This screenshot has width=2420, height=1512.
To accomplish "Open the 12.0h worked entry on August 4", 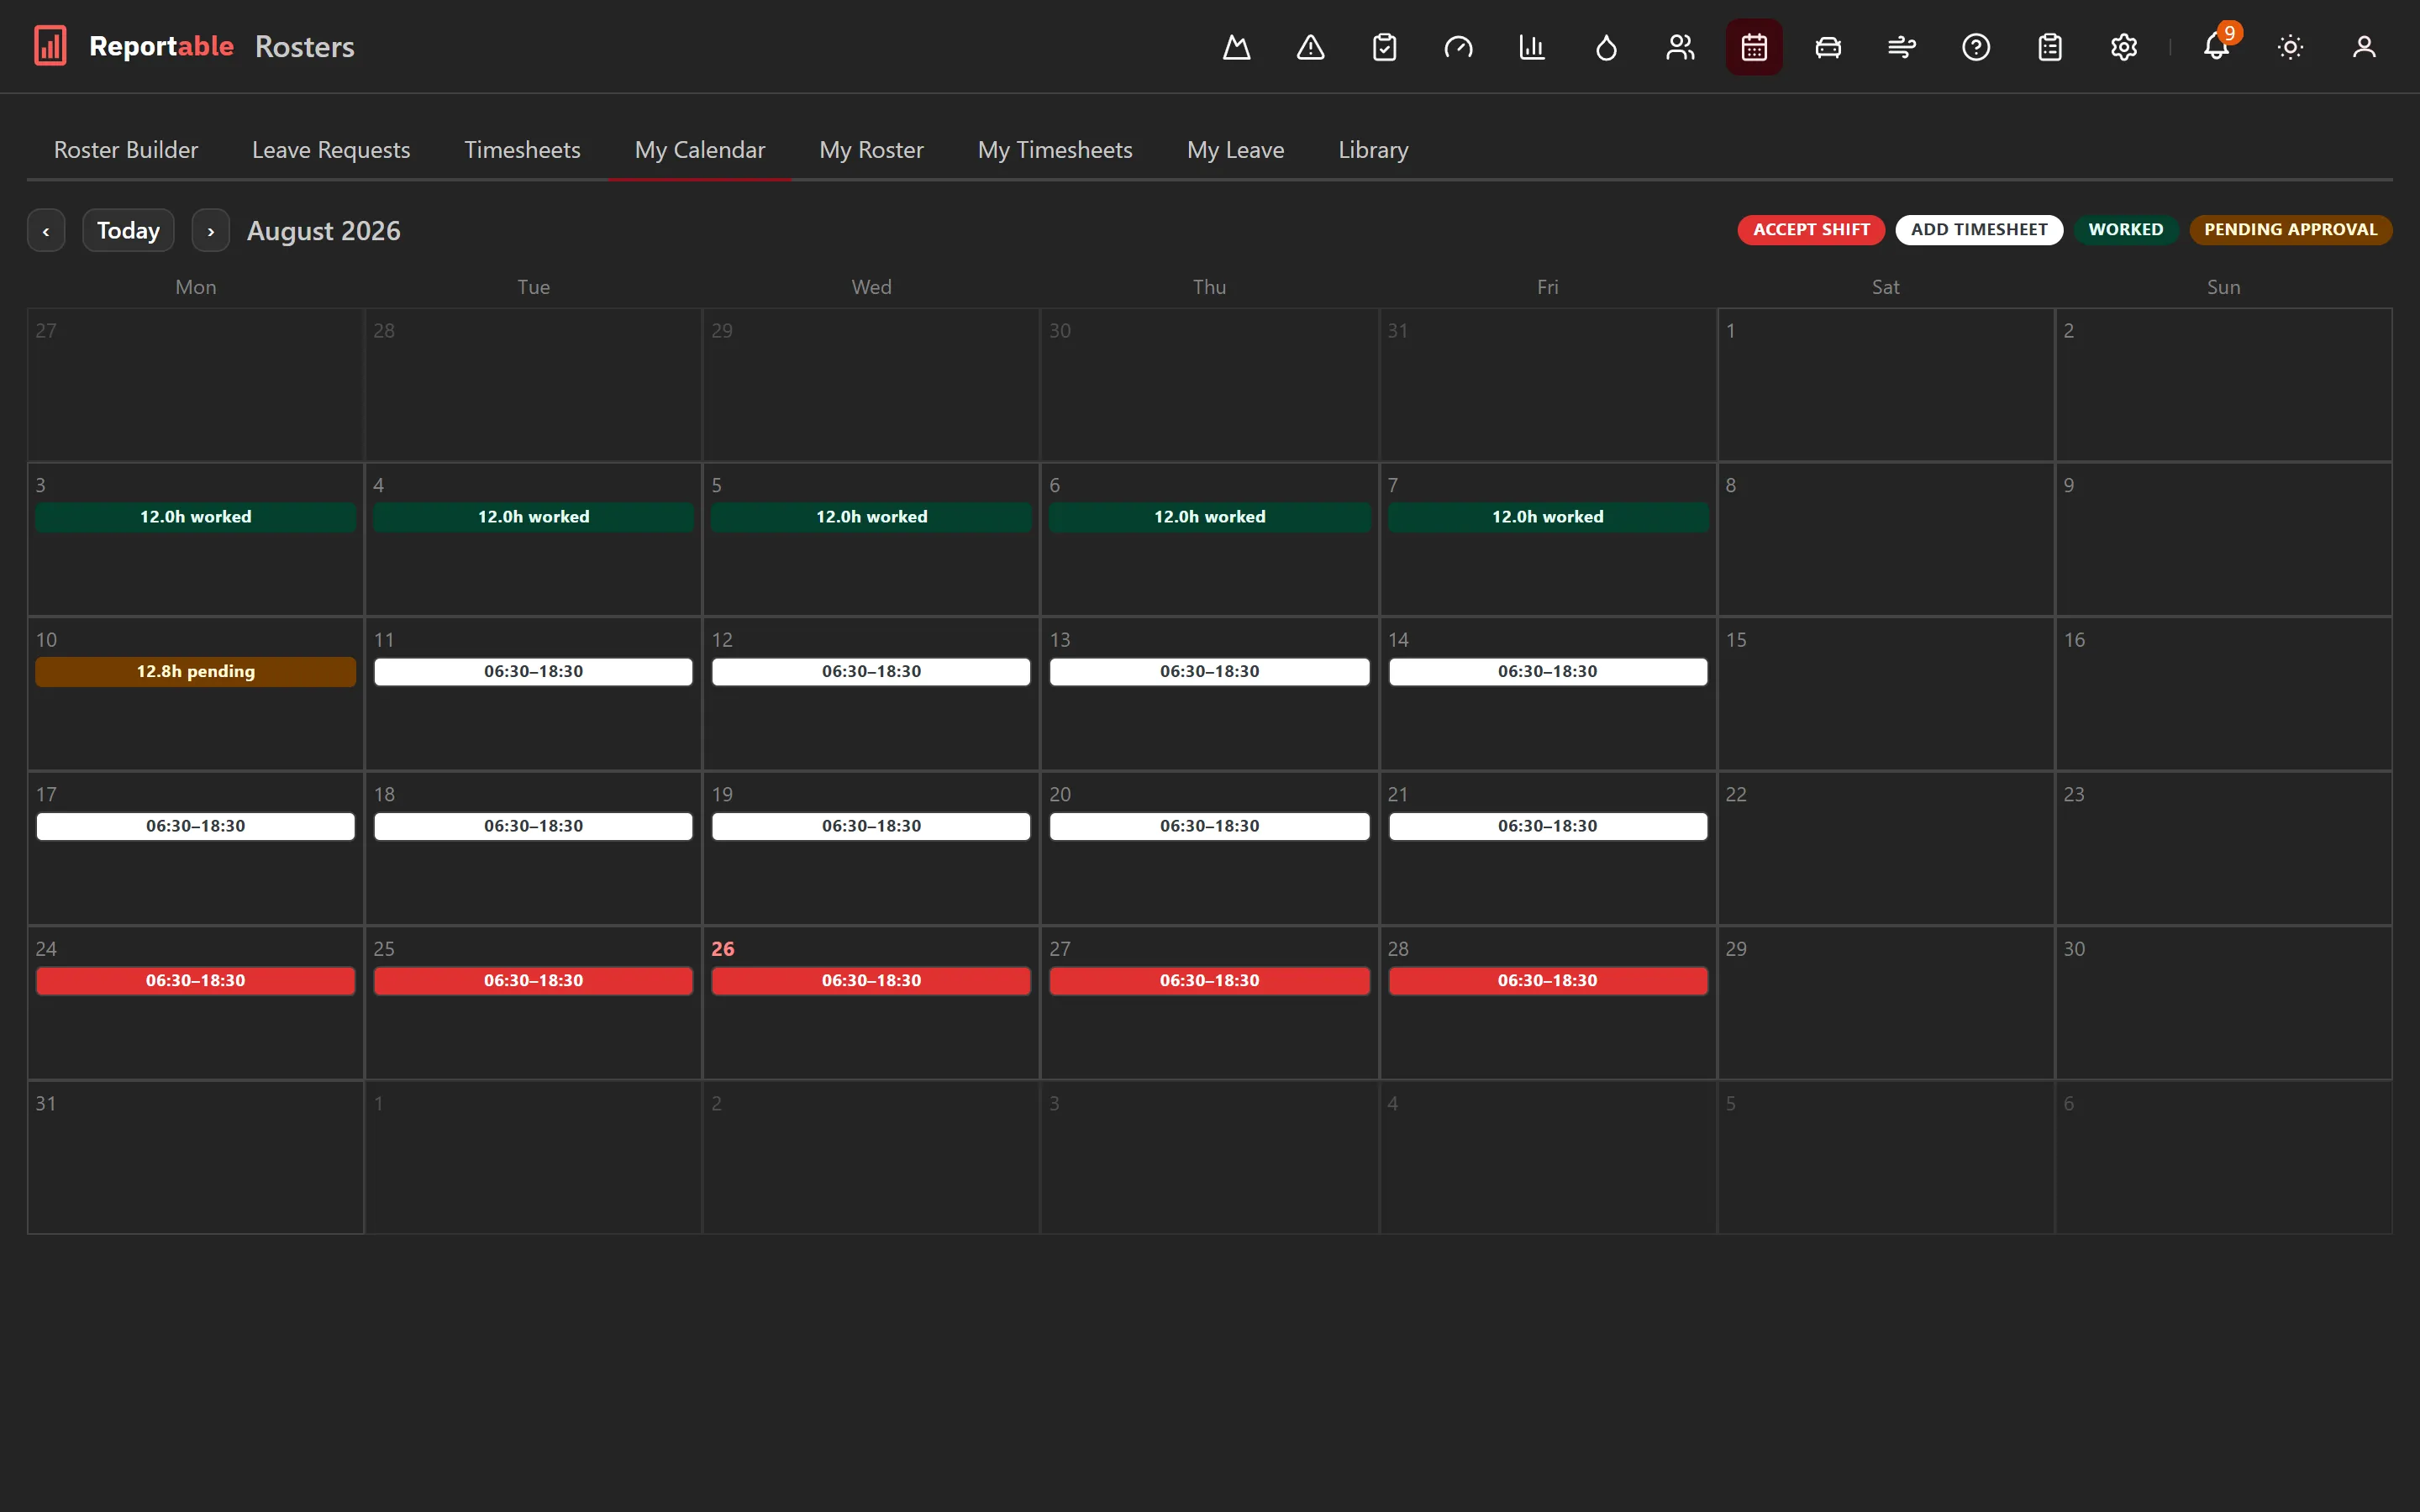I will 534,517.
